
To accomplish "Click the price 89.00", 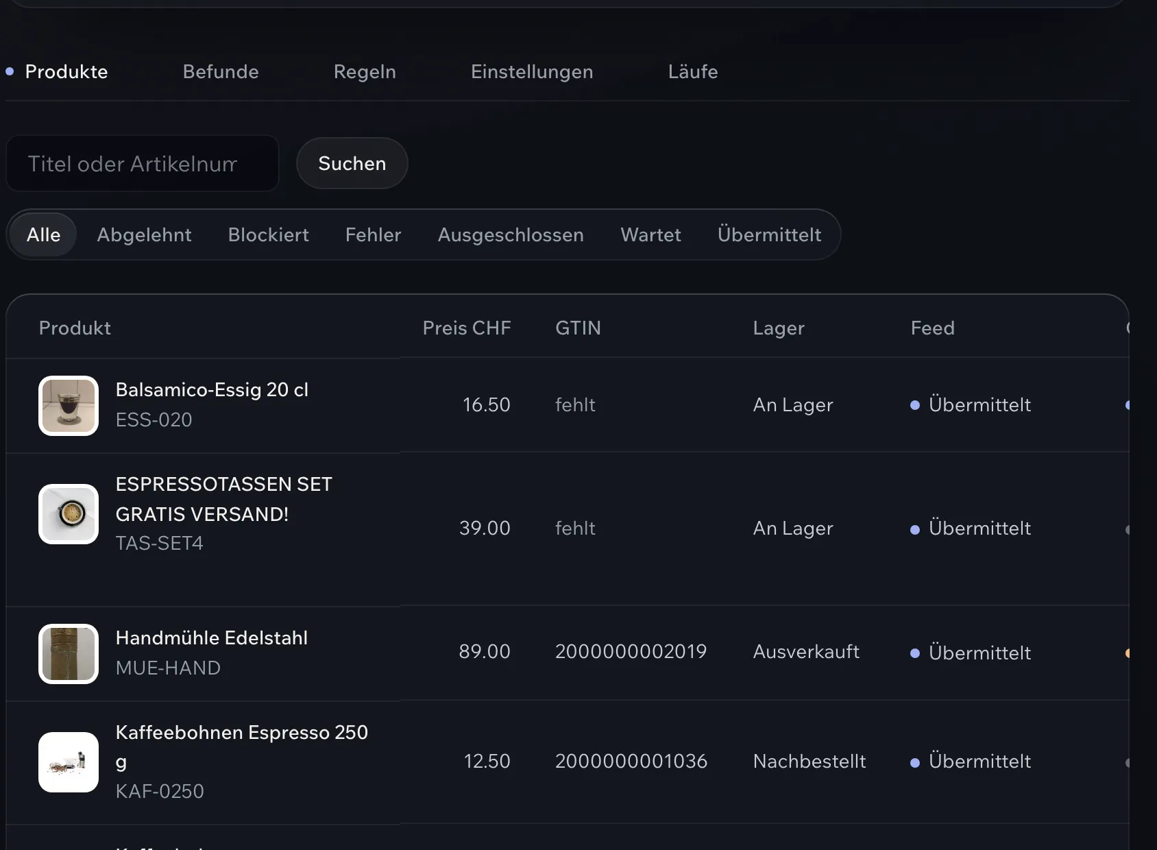I will tap(485, 652).
